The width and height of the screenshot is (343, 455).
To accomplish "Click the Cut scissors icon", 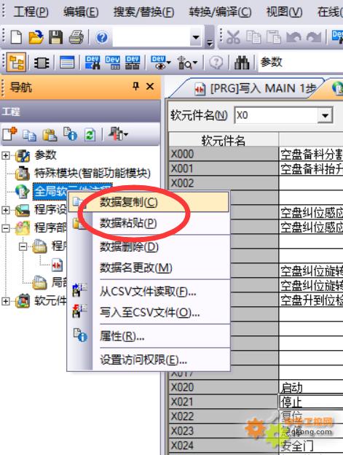I will [233, 37].
